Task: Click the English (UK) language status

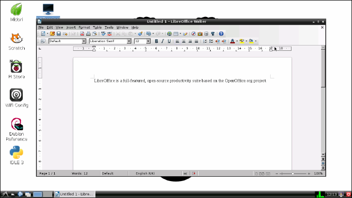Action: tap(145, 173)
